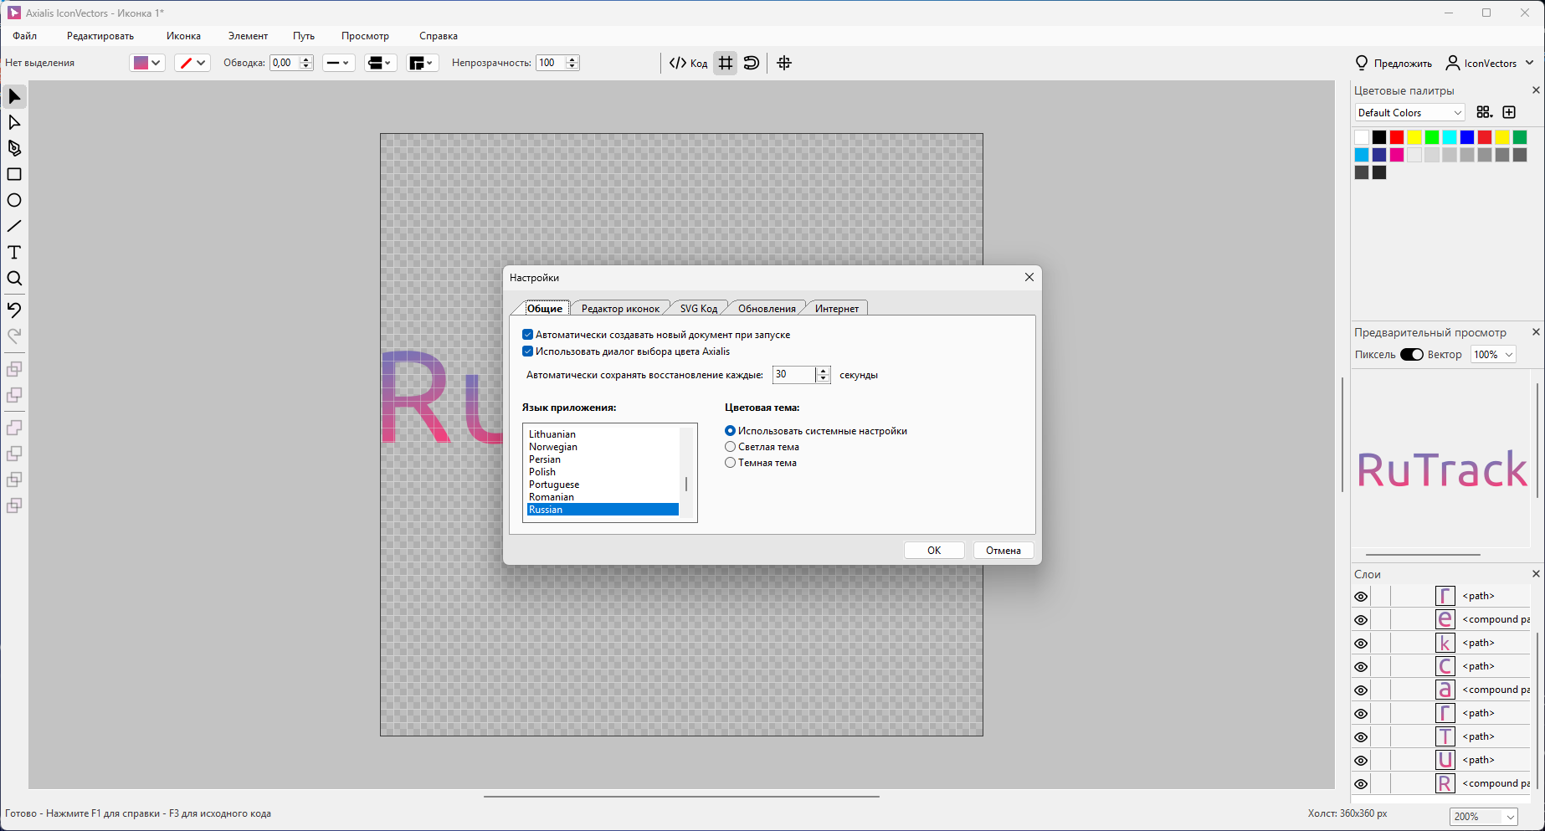
Task: Open the 200% canvas zoom dropdown
Action: click(1484, 817)
